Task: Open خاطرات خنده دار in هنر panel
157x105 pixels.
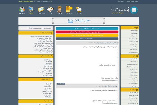Action: 133,83
